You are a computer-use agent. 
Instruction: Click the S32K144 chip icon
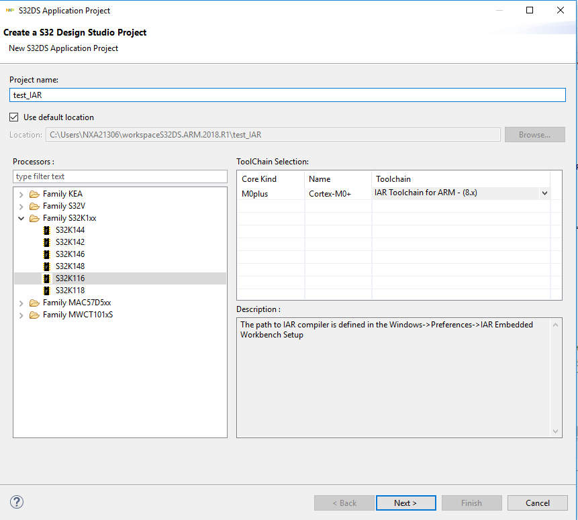(x=46, y=230)
